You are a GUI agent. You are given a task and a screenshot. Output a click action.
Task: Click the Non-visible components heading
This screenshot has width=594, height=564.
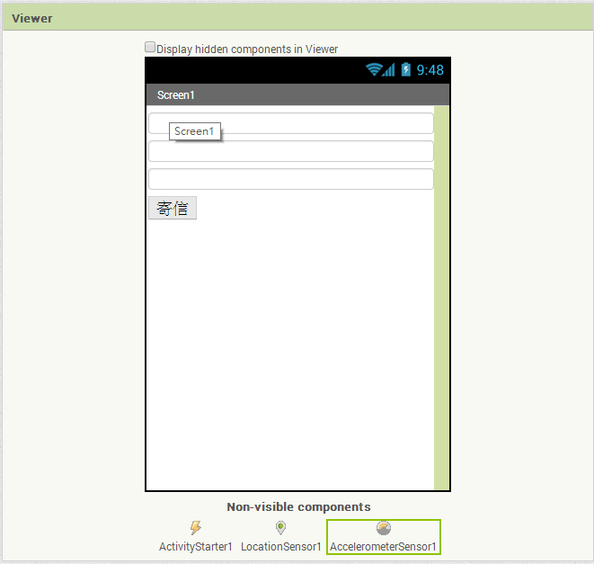(298, 506)
